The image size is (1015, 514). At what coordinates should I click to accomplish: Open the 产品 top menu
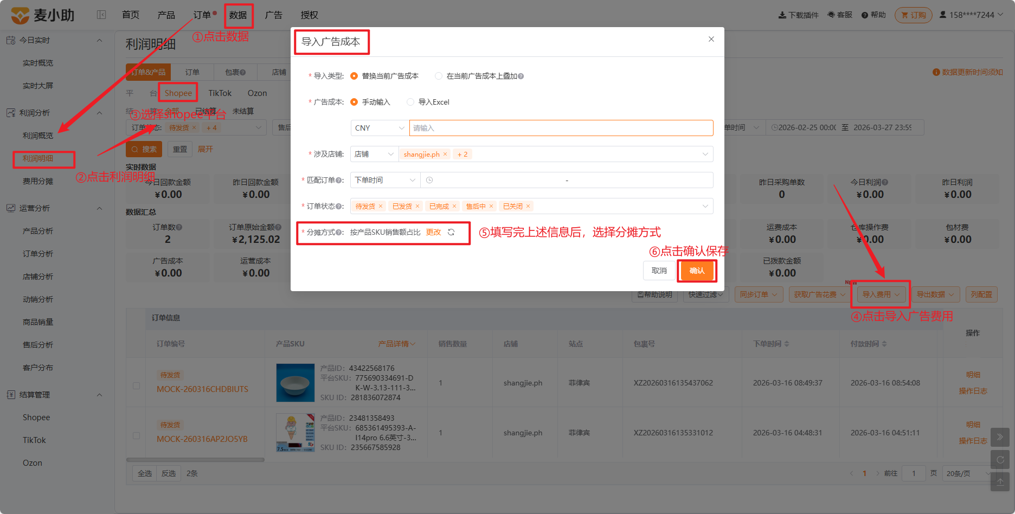[x=166, y=15]
